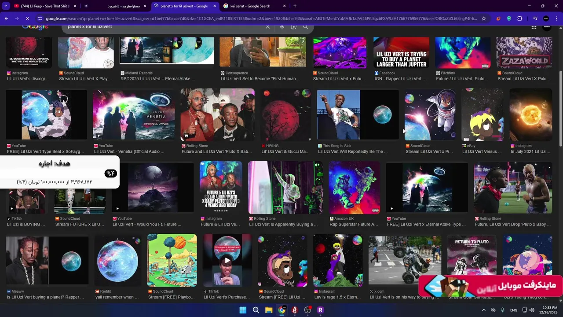Clear the Google search box text

click(x=267, y=27)
